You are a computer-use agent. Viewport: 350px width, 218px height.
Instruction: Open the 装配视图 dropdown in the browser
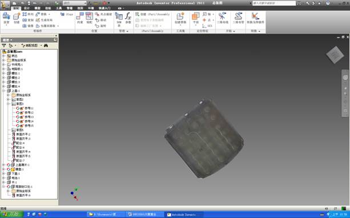pyautogui.click(x=41, y=46)
